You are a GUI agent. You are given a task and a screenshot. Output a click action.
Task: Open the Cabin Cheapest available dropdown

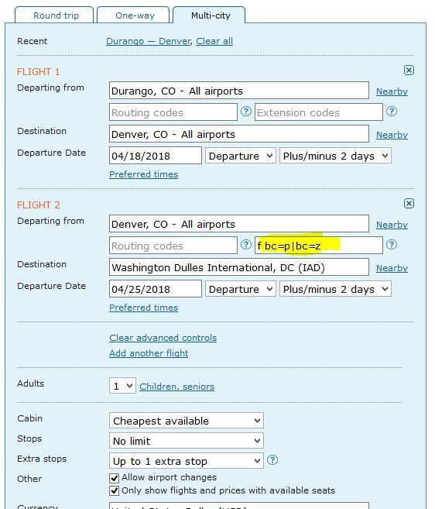[187, 421]
